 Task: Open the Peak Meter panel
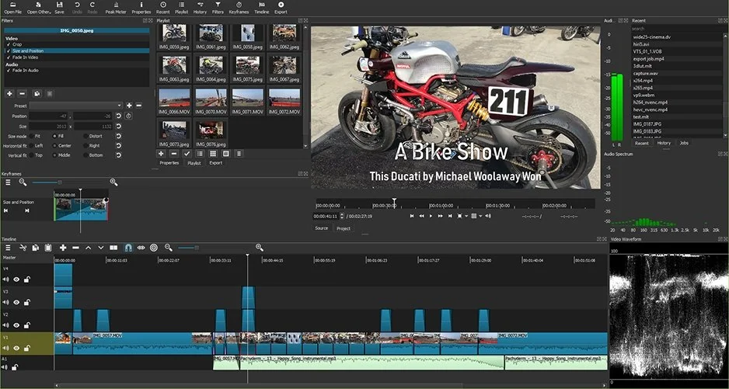116,8
